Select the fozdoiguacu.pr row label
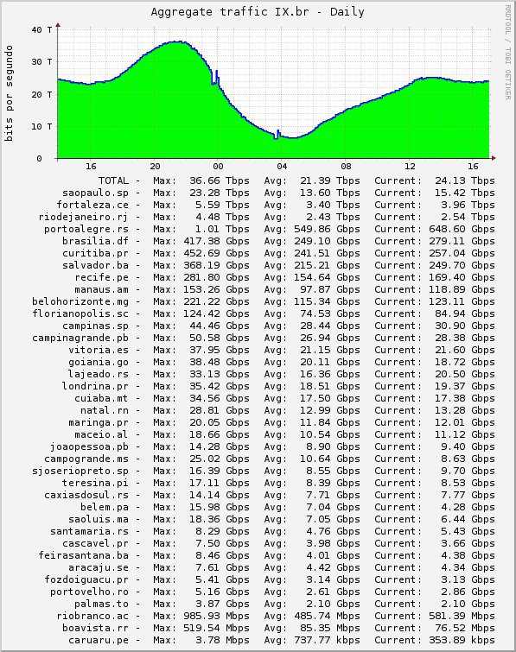Viewport: 516px width, 652px height. click(x=86, y=579)
